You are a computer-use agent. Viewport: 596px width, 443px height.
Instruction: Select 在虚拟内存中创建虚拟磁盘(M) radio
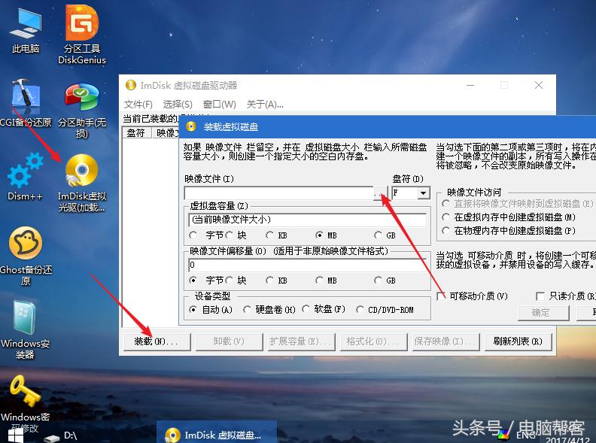click(x=445, y=217)
